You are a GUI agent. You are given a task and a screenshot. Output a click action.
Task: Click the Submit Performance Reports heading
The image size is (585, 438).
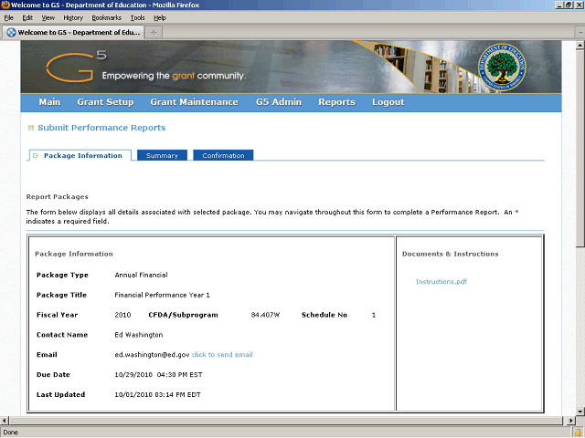point(101,128)
